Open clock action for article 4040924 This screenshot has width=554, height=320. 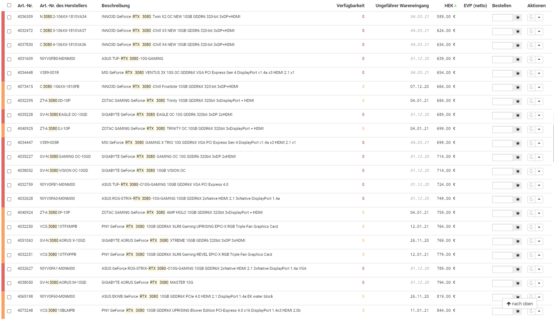[x=531, y=213]
